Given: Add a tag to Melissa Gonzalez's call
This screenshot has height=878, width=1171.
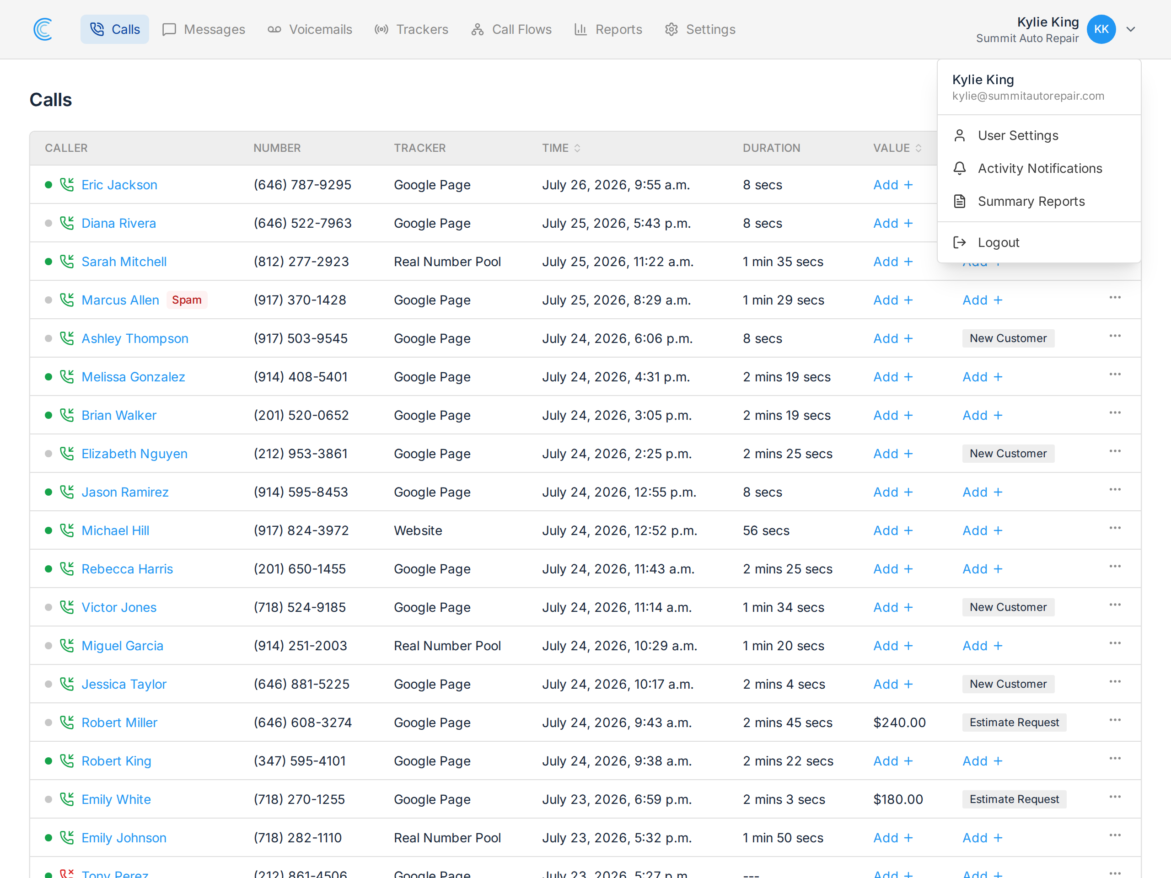Looking at the screenshot, I should click(983, 377).
